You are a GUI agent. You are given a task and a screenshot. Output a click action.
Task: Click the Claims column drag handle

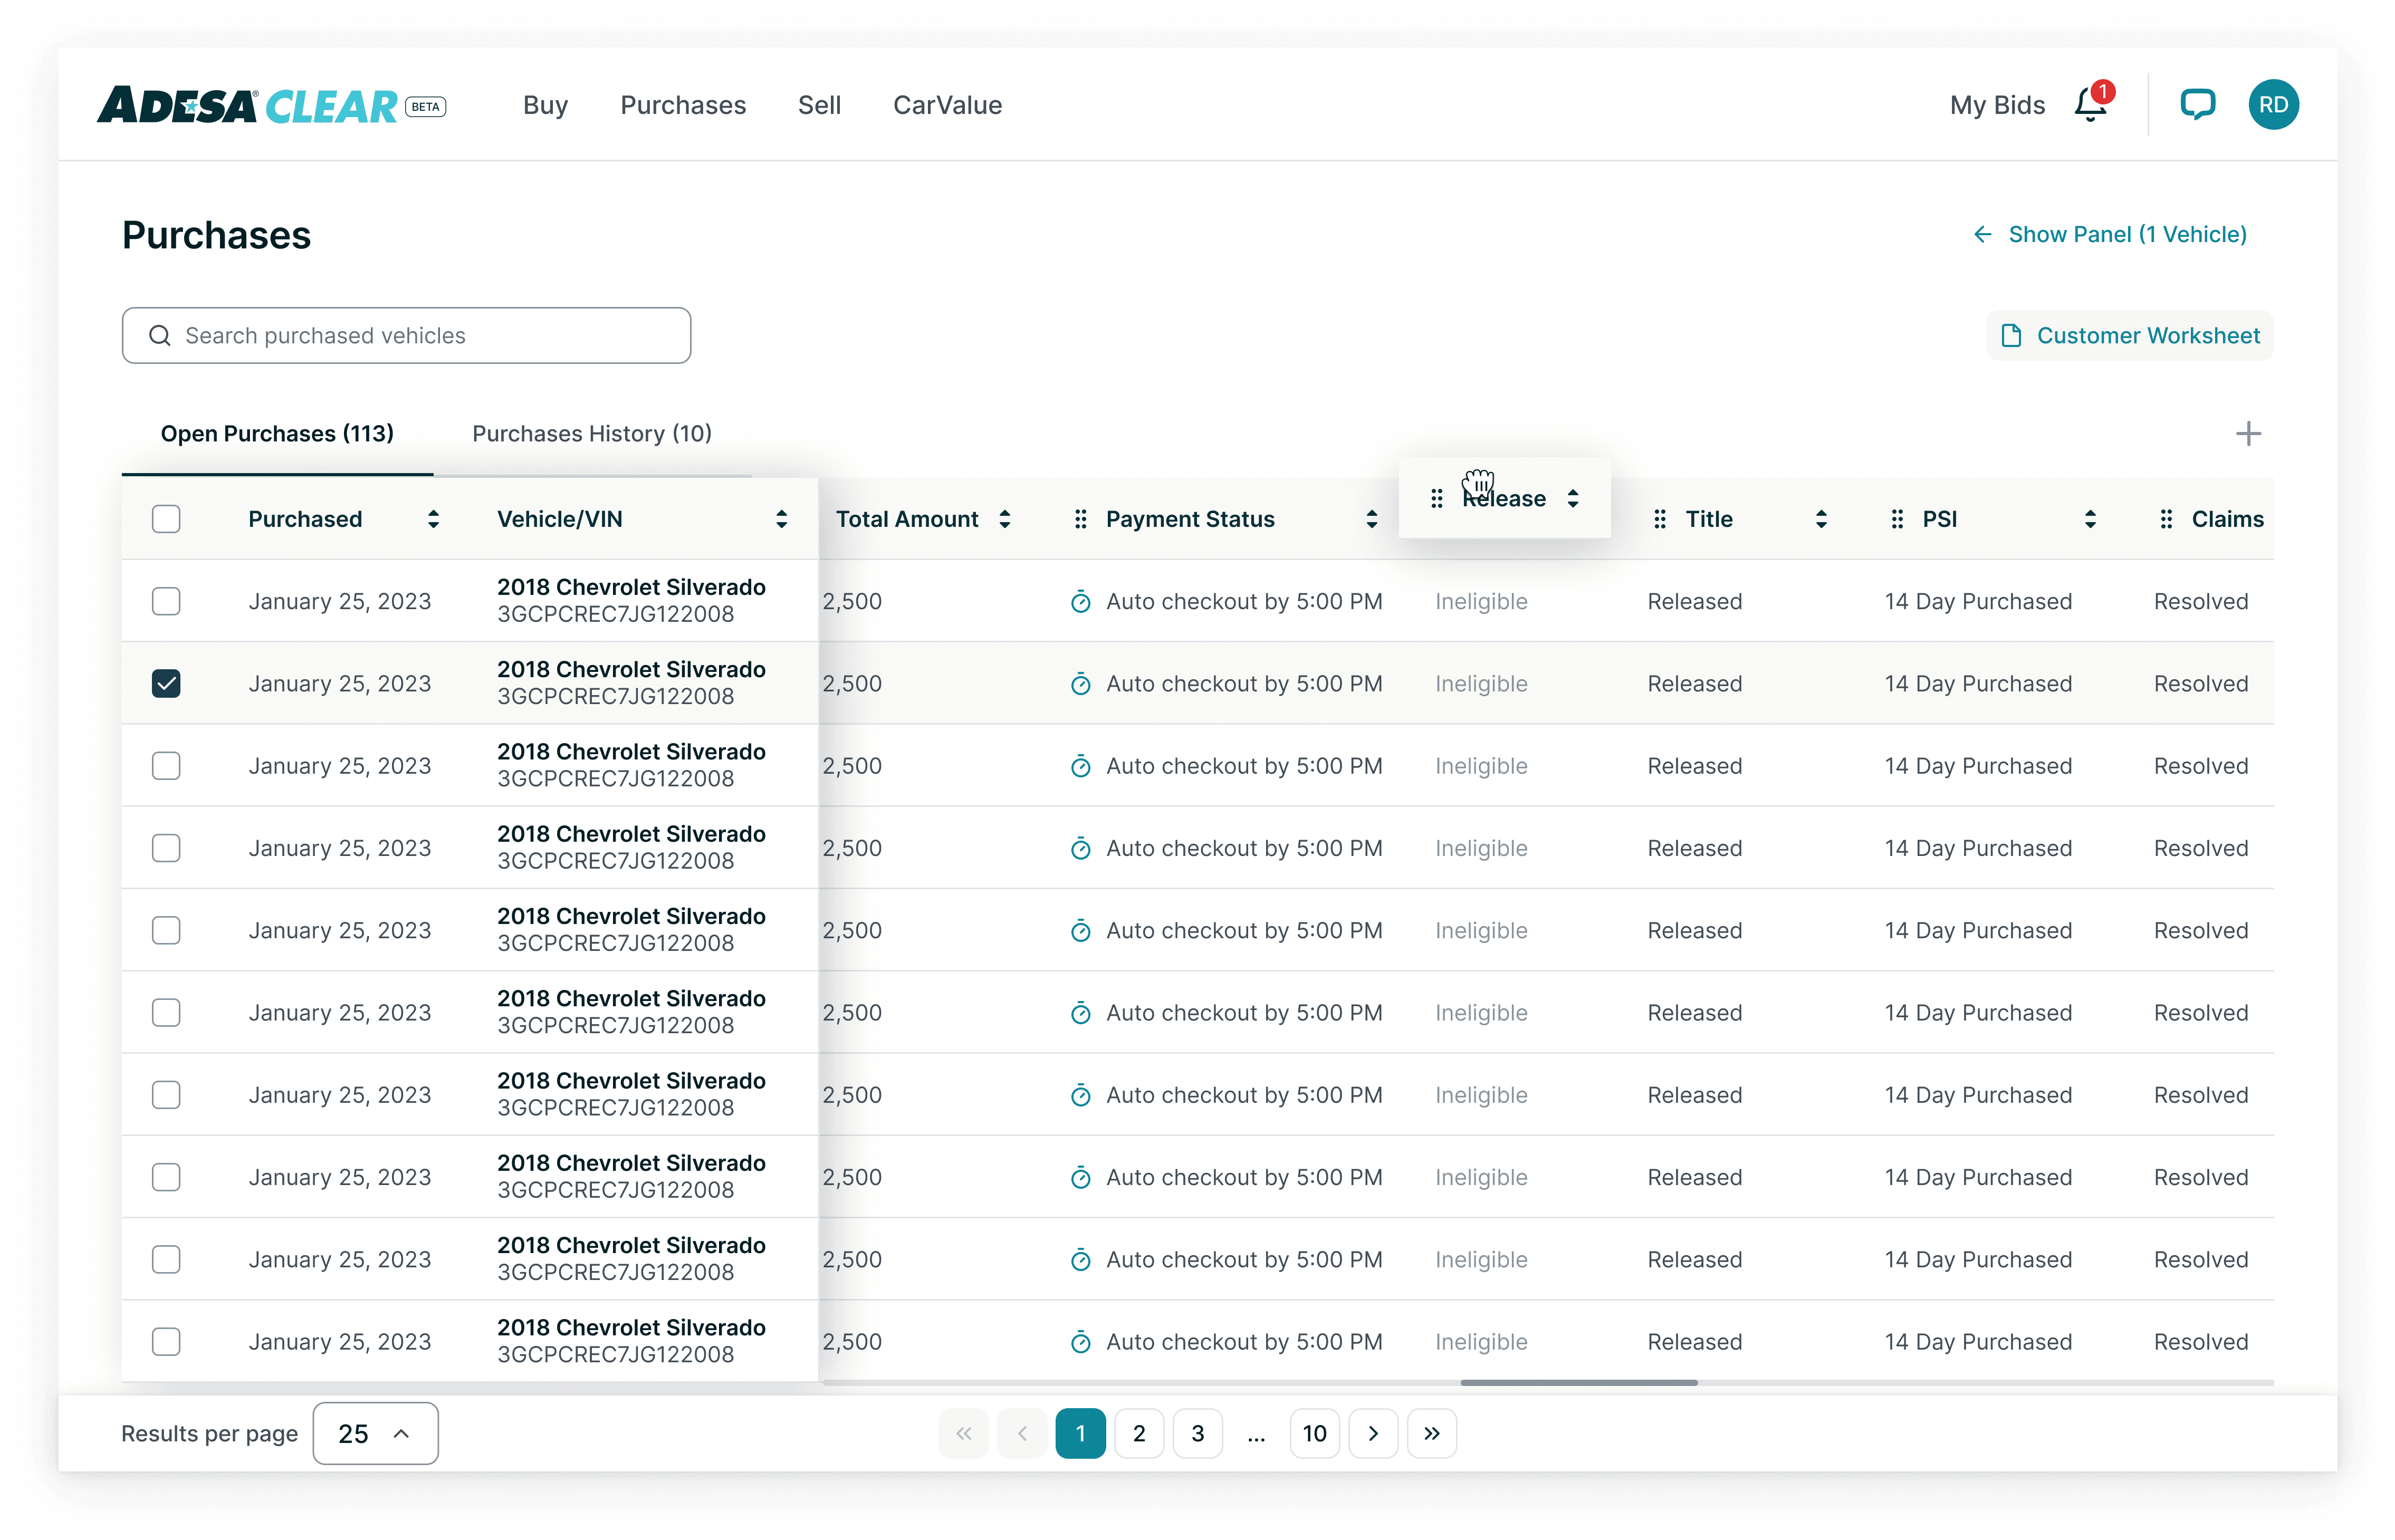click(2166, 519)
